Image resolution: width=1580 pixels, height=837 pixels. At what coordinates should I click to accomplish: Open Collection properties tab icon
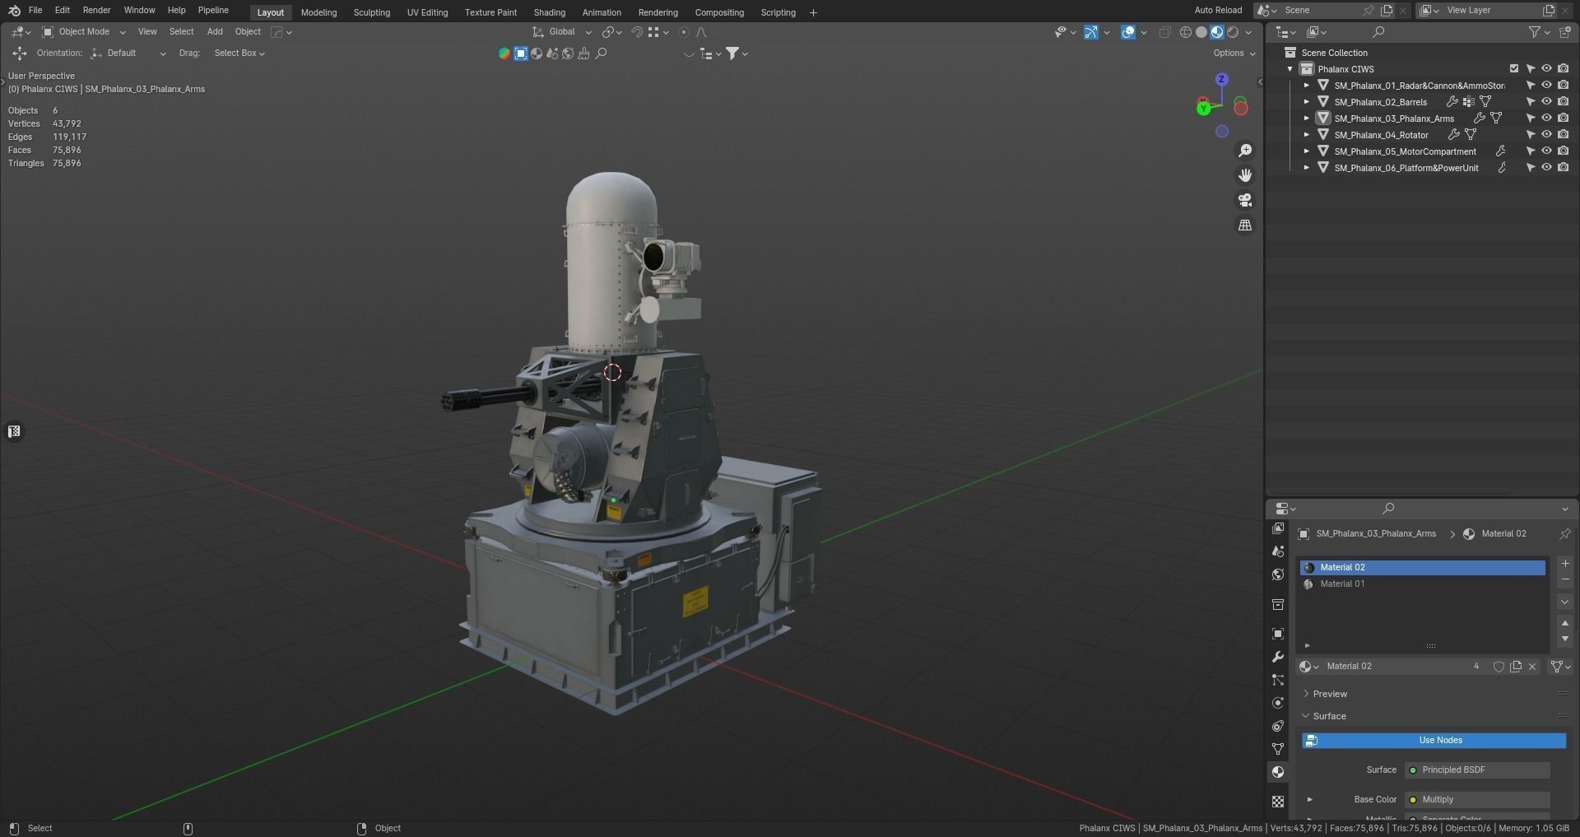[x=1278, y=604]
